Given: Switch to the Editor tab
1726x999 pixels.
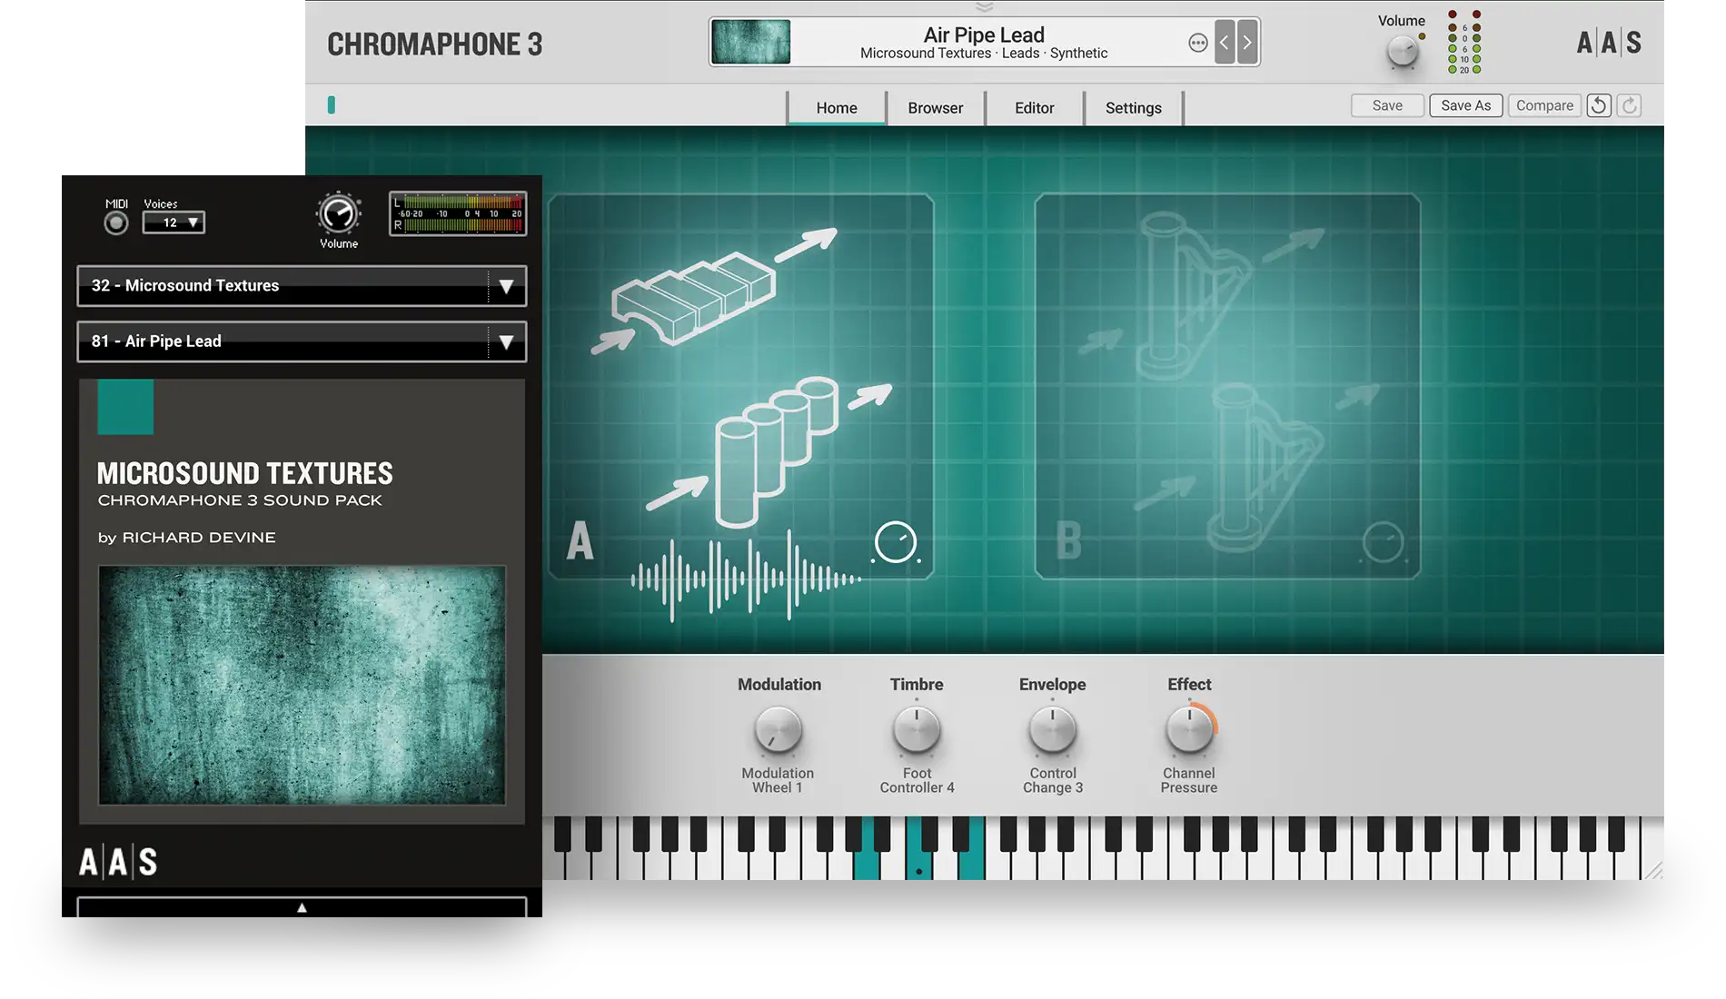Looking at the screenshot, I should 1035,107.
